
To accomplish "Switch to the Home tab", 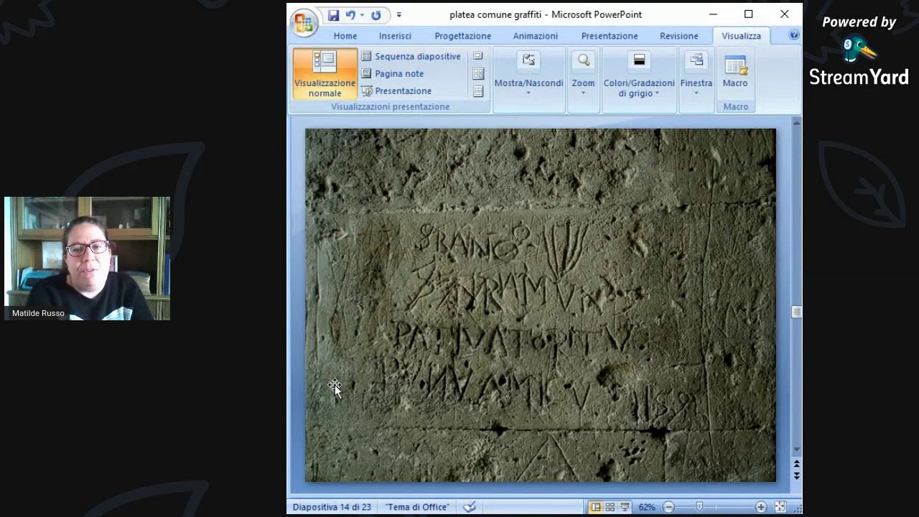I will point(345,36).
